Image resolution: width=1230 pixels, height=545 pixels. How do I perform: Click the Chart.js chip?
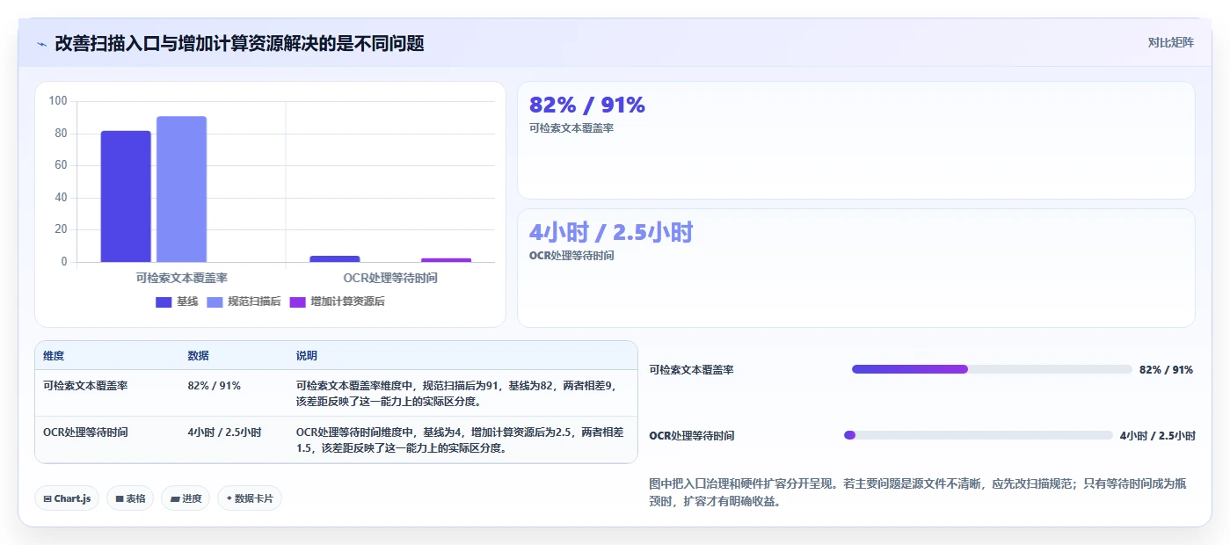click(x=68, y=498)
